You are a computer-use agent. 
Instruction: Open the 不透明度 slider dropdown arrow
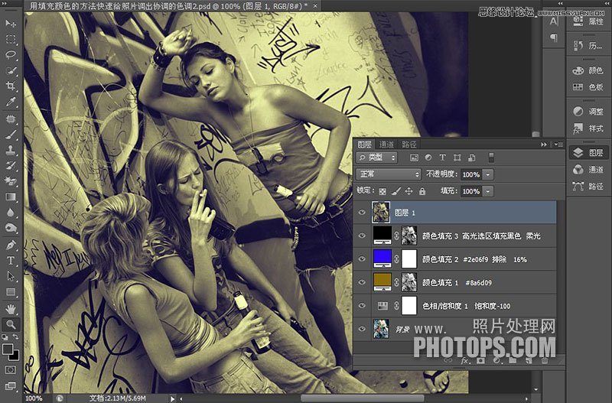click(488, 174)
